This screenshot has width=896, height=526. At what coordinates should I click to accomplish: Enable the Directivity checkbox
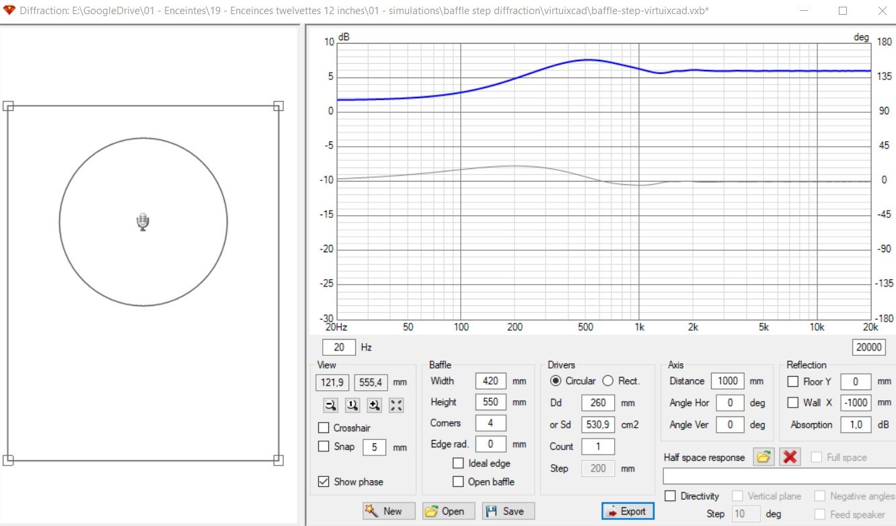(670, 496)
